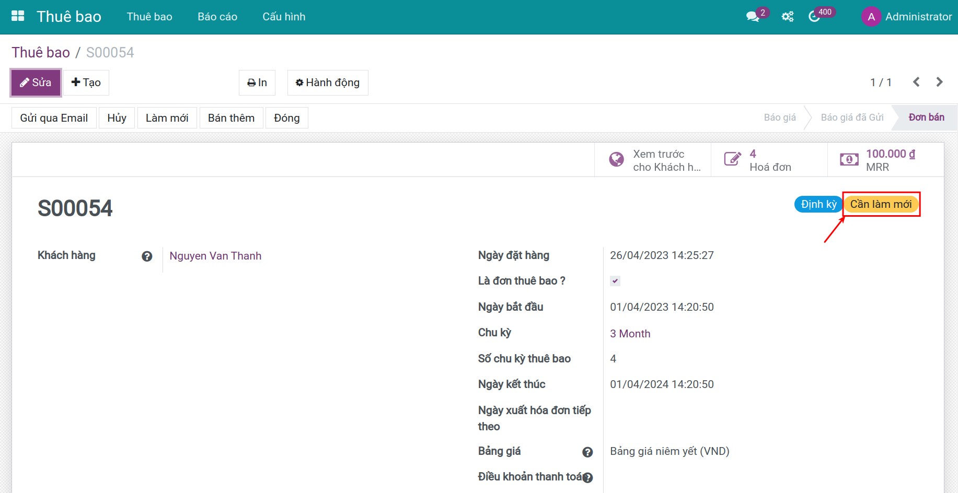Click the help icon next to Khách hàng
This screenshot has height=493, width=958.
click(x=147, y=256)
